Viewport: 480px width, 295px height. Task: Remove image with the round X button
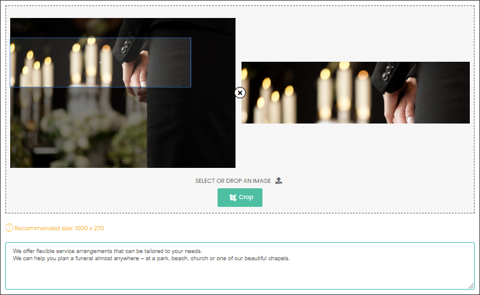pos(240,92)
